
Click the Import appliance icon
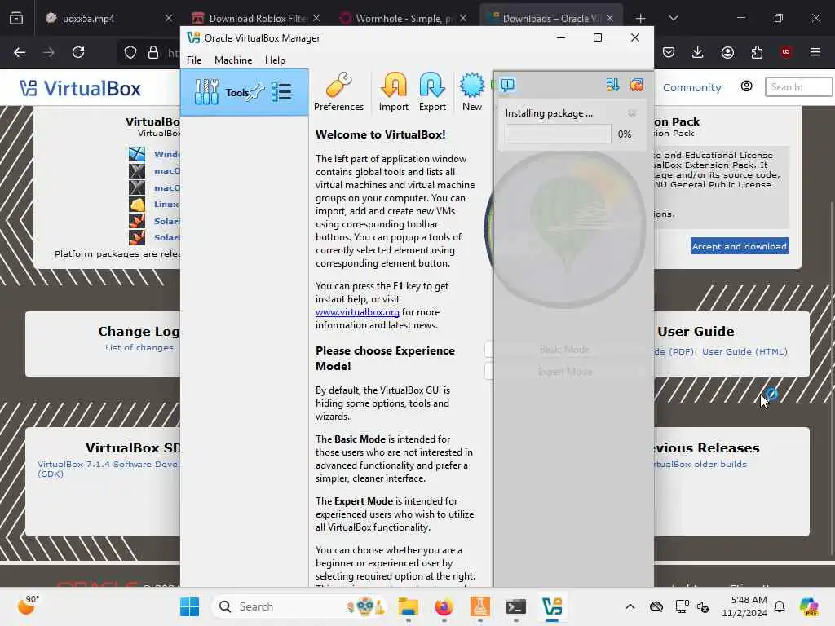tap(394, 91)
